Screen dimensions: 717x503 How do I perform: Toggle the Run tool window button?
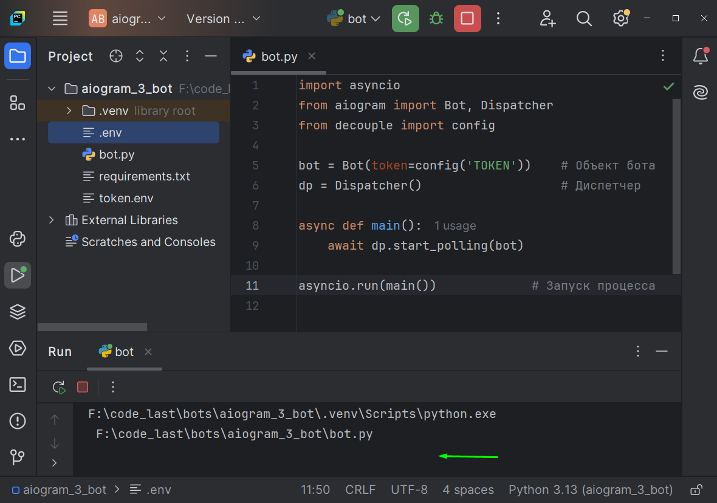click(x=18, y=275)
